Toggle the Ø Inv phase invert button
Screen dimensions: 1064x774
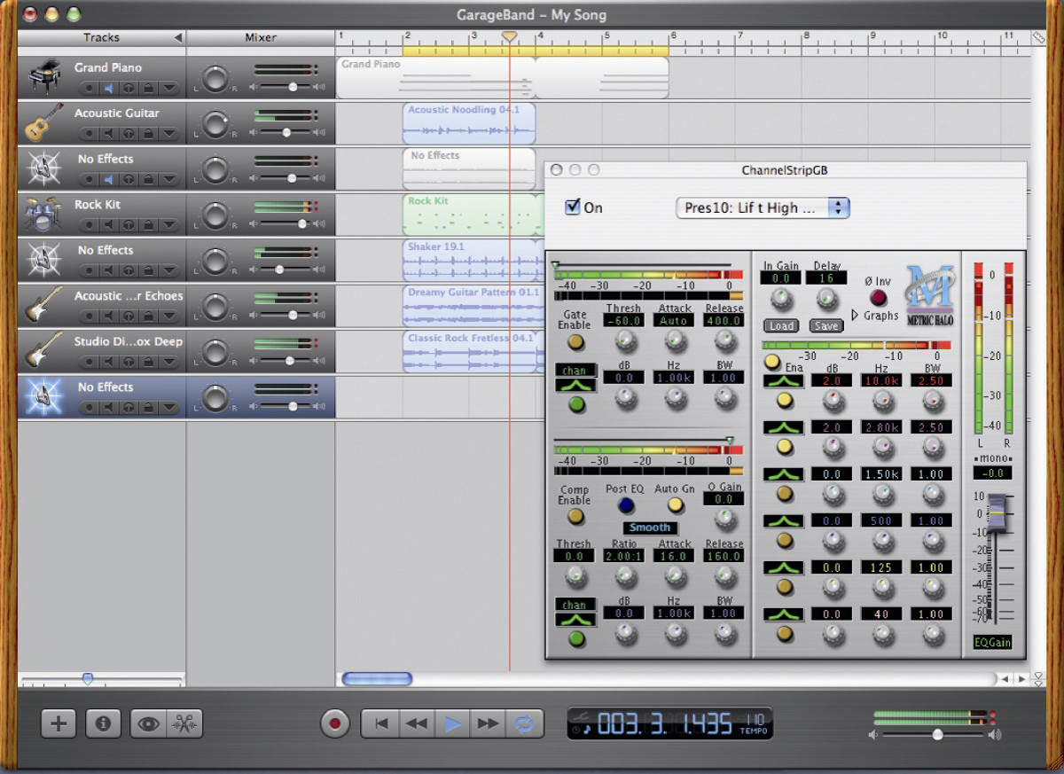(x=879, y=299)
